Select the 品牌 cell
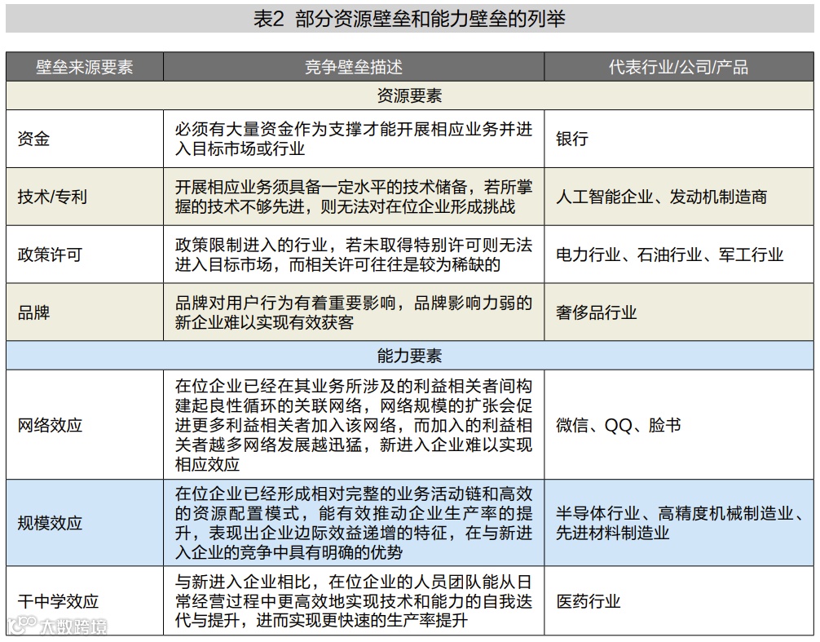 pyautogui.click(x=85, y=313)
